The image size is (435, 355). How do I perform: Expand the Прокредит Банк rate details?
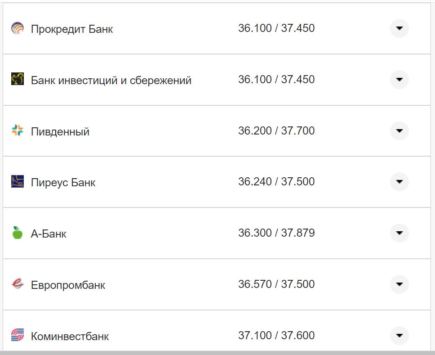click(399, 28)
